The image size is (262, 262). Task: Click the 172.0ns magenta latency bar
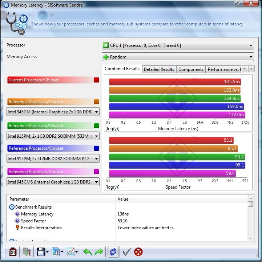(x=177, y=114)
